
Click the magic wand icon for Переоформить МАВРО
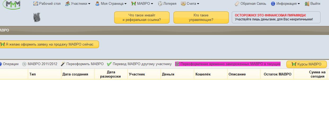tap(63, 64)
